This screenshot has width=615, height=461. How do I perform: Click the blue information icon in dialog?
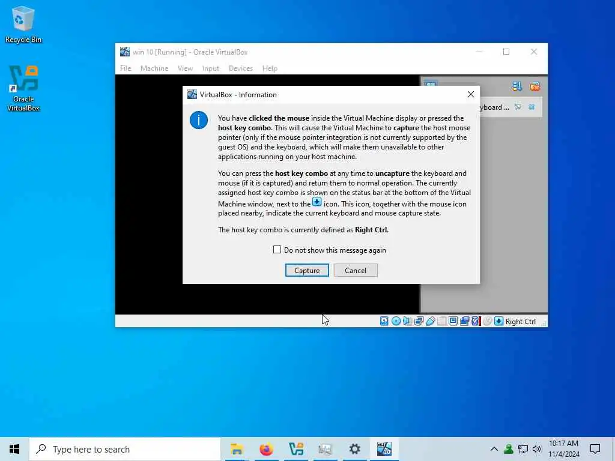click(x=199, y=120)
